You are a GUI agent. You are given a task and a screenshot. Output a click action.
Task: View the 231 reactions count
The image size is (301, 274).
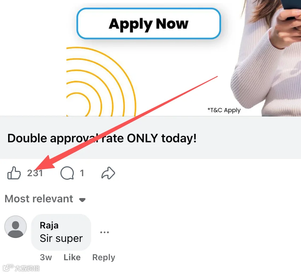click(x=35, y=173)
